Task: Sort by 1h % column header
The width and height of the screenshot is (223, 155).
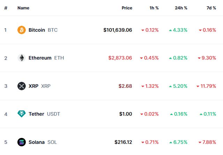Action: (x=153, y=8)
